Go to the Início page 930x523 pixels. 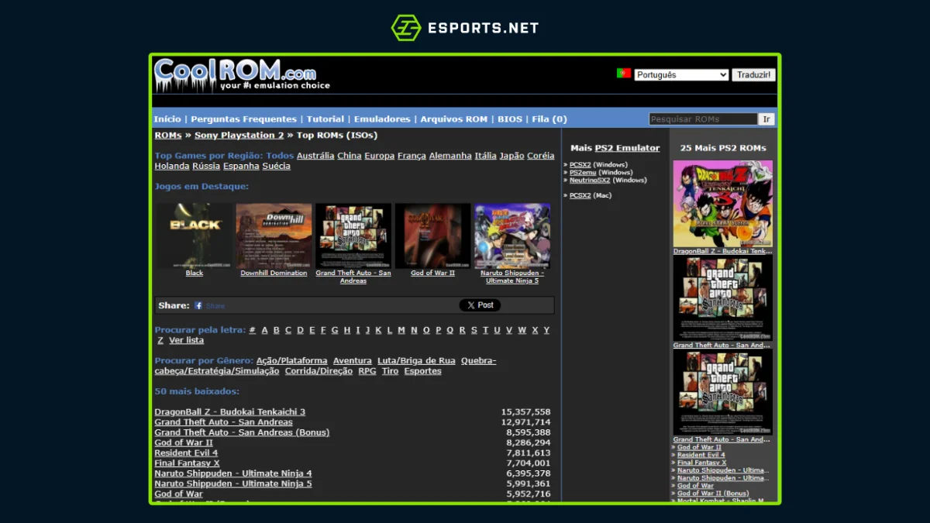[167, 119]
